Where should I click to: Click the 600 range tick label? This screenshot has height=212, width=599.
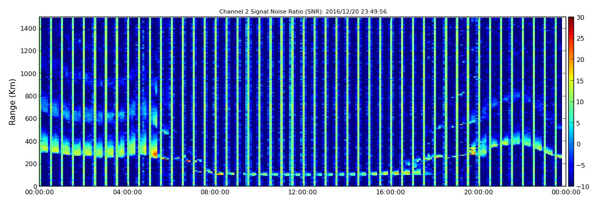31,119
